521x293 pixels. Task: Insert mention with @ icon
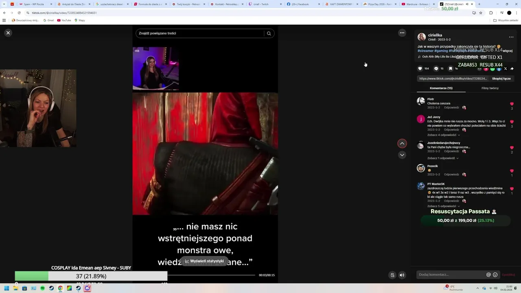tap(488, 275)
